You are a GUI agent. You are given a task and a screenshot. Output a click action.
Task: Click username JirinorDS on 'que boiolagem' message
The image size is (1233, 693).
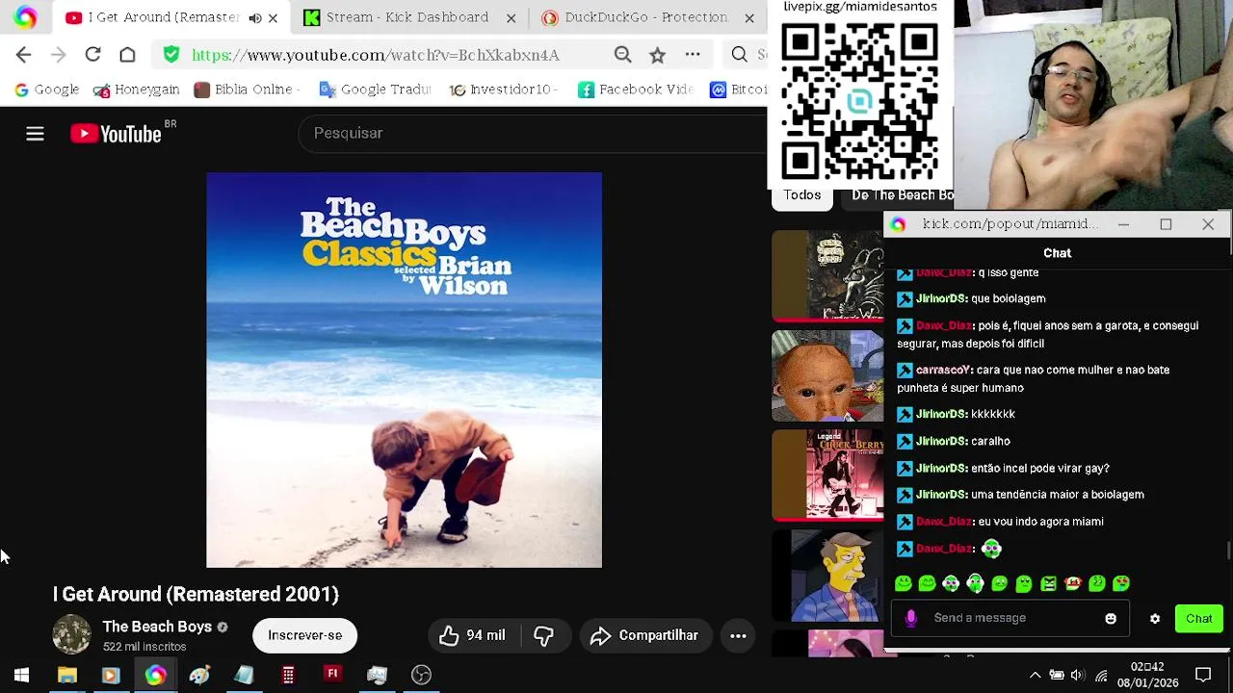(941, 298)
